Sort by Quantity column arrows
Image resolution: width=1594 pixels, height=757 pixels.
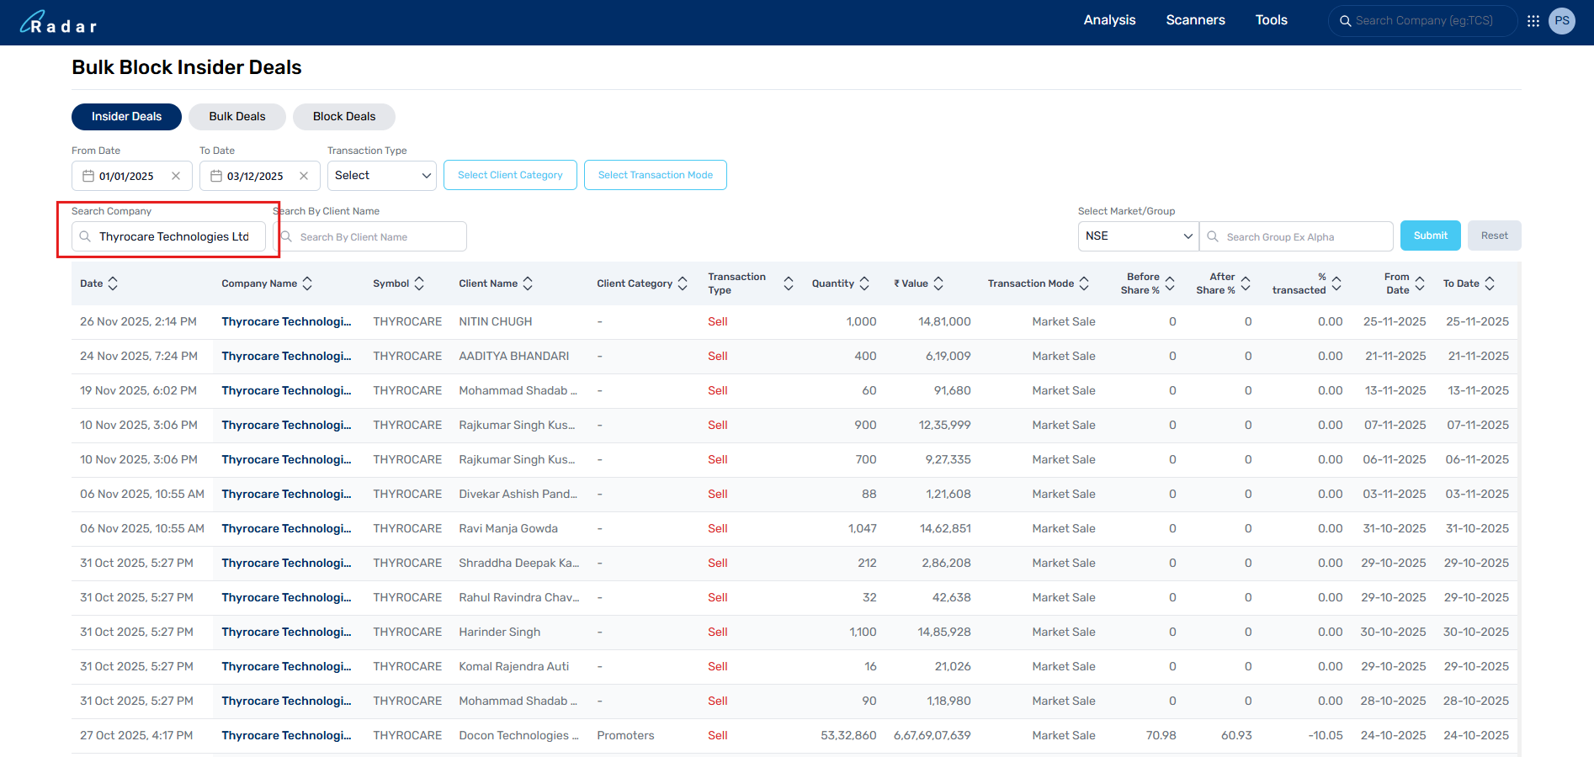pos(864,283)
